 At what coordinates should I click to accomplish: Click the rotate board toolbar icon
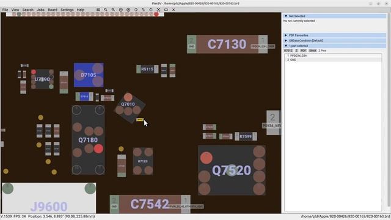(x=136, y=10)
